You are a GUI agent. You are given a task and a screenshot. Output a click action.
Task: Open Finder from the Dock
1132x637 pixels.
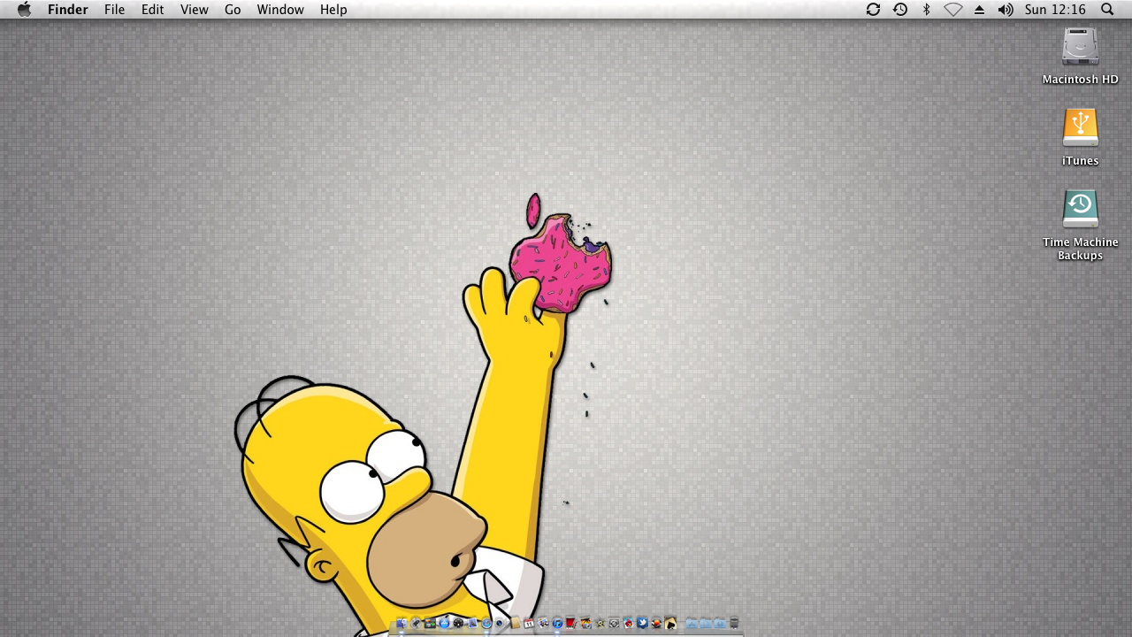[x=402, y=623]
